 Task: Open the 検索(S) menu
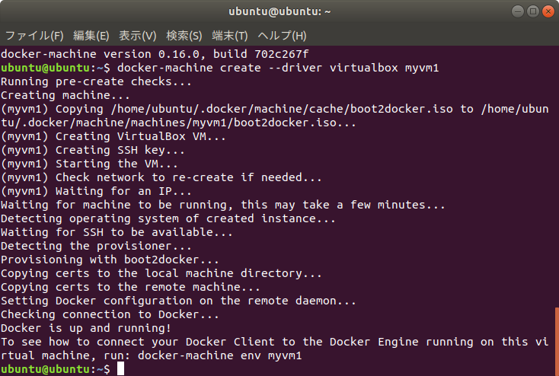pos(184,36)
